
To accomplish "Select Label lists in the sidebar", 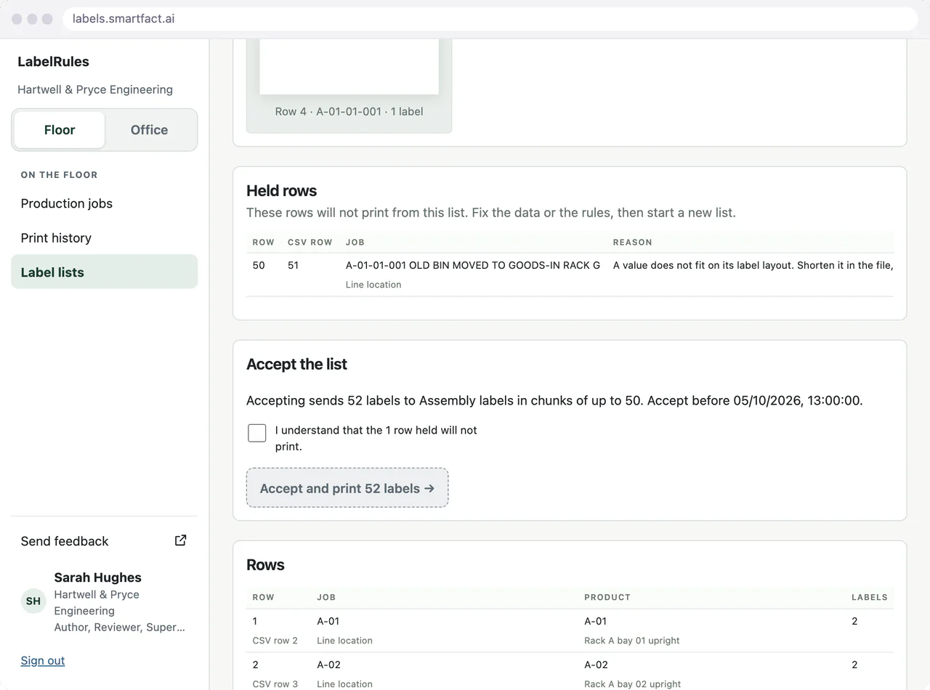I will [x=105, y=272].
